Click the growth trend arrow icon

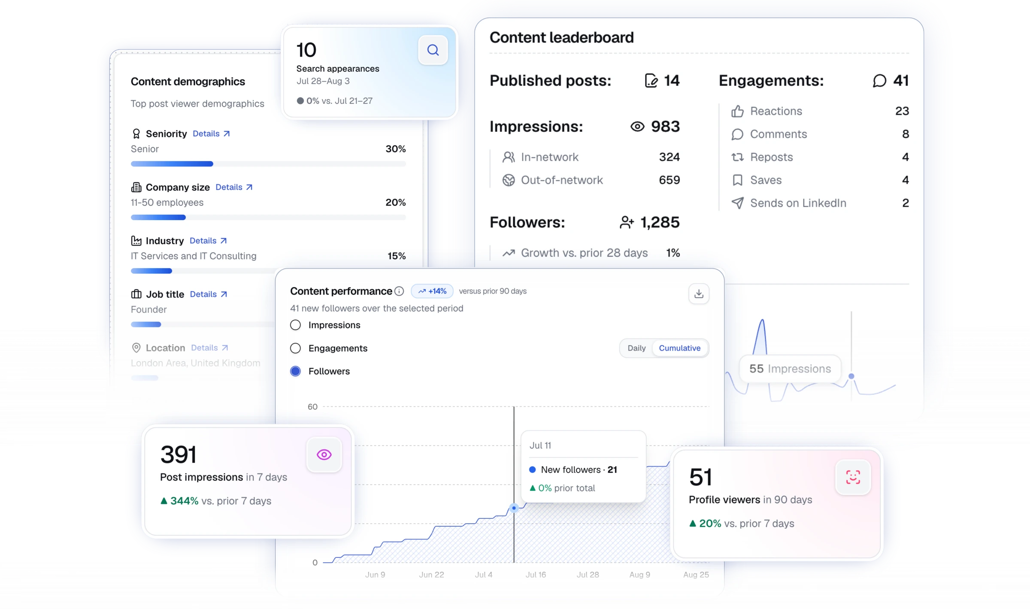pos(509,253)
